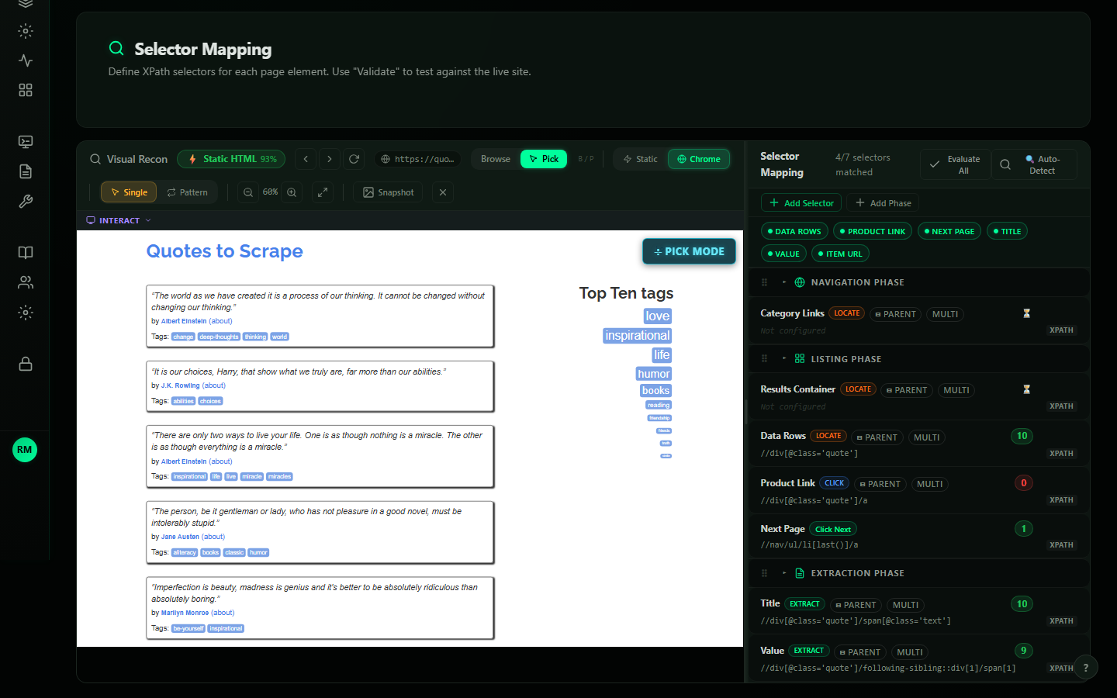Open the activity pulse sidebar icon
Screen dimensions: 1117x698
click(26, 60)
